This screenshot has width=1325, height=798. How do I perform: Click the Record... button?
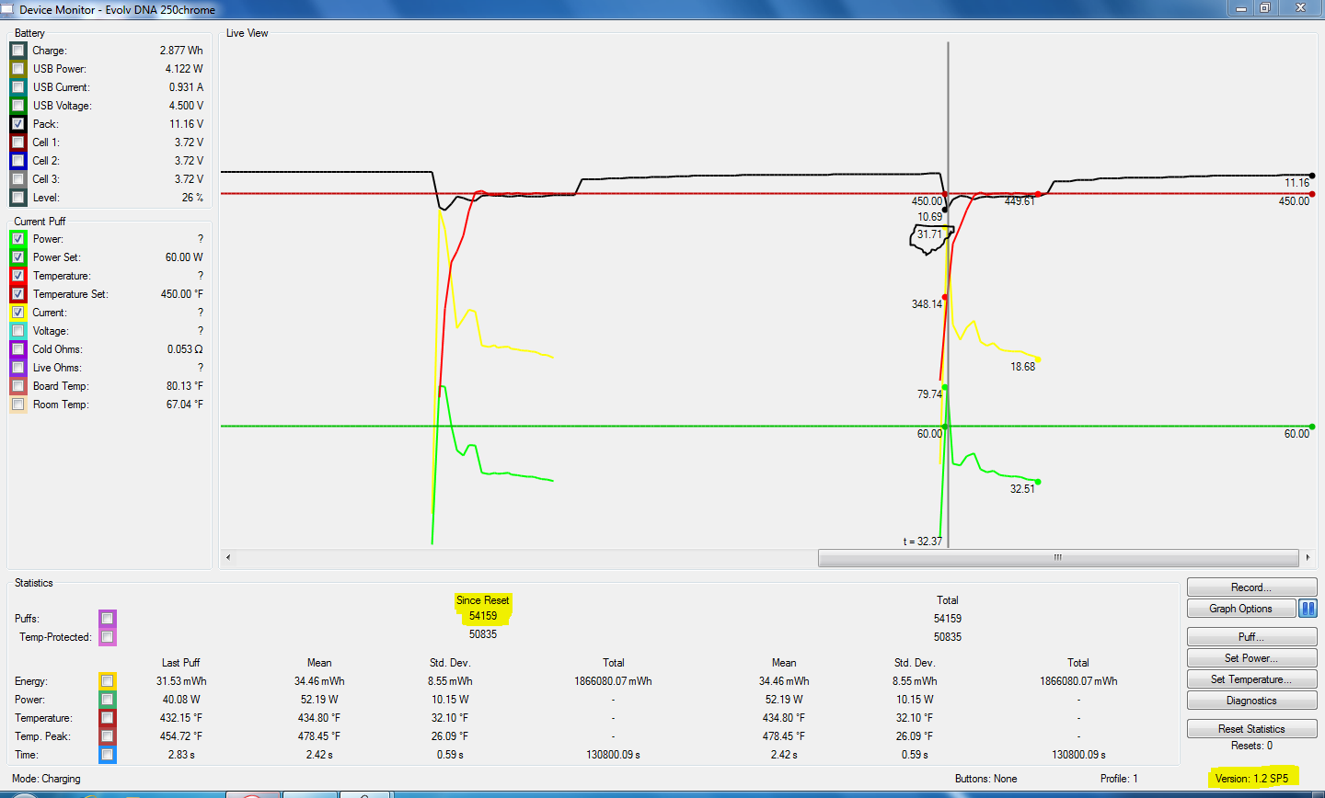pos(1251,587)
